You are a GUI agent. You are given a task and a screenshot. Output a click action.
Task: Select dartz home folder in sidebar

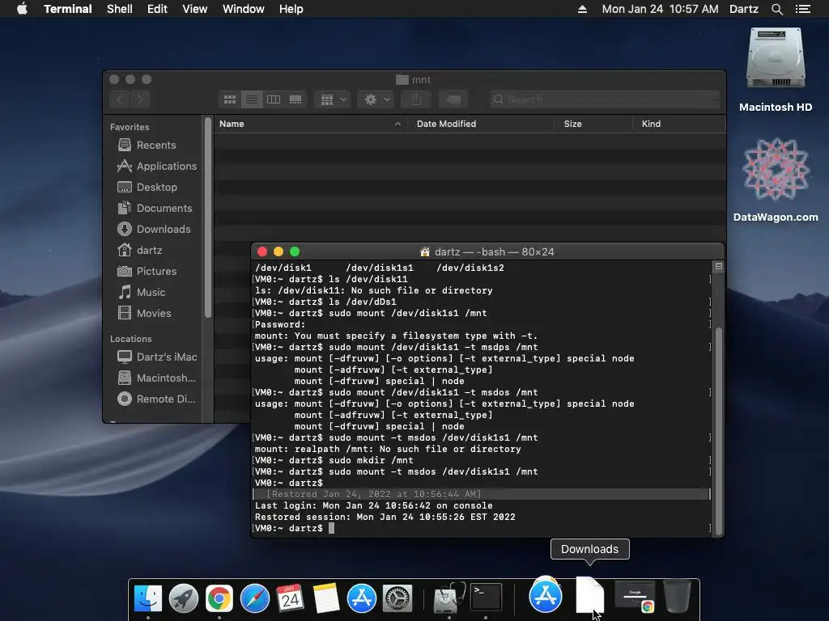156,250
